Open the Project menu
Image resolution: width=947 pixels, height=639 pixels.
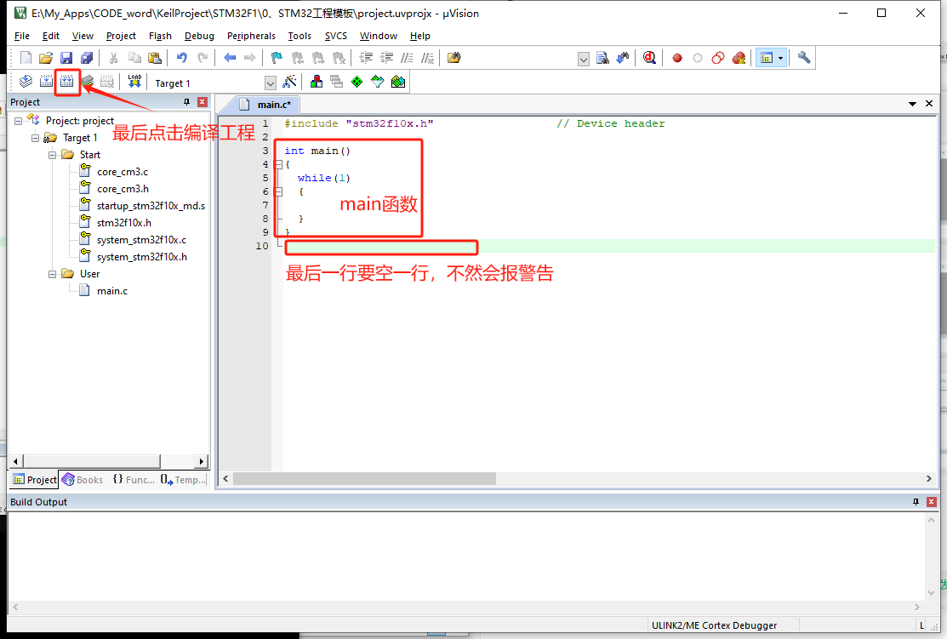point(121,37)
